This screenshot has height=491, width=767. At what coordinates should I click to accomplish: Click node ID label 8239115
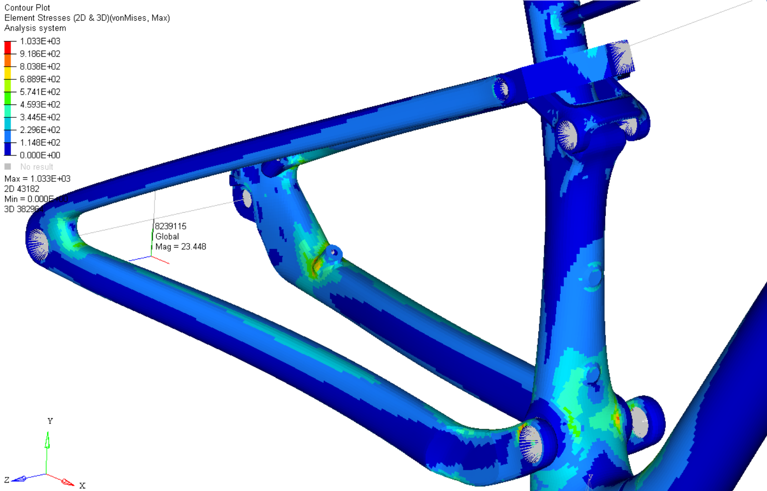171,226
